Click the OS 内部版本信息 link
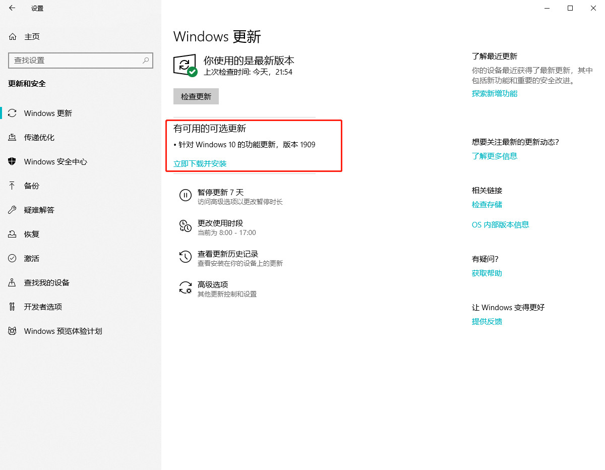The height and width of the screenshot is (470, 605). click(x=500, y=224)
